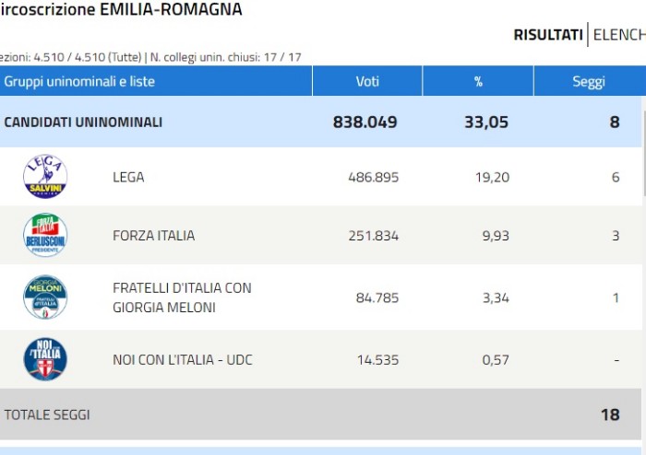Image resolution: width=646 pixels, height=455 pixels.
Task: Click the Voti column header
Action: tap(367, 81)
